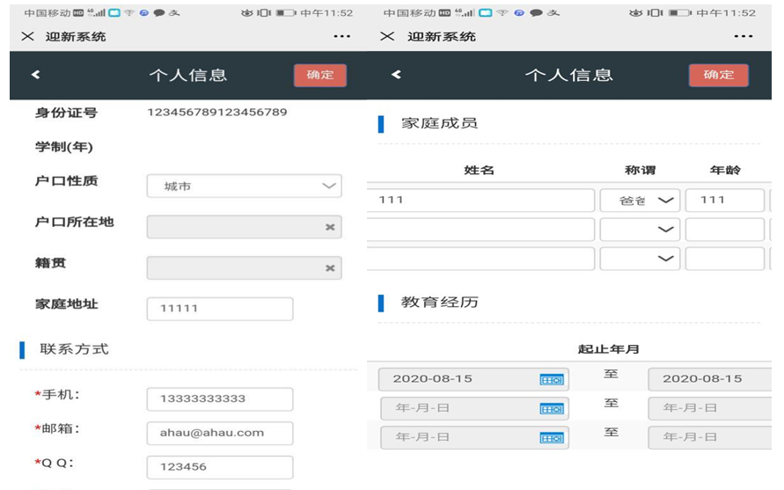This screenshot has width=784, height=490.
Task: Expand the 称谓 dropdown showing 爸爸
Action: (640, 201)
